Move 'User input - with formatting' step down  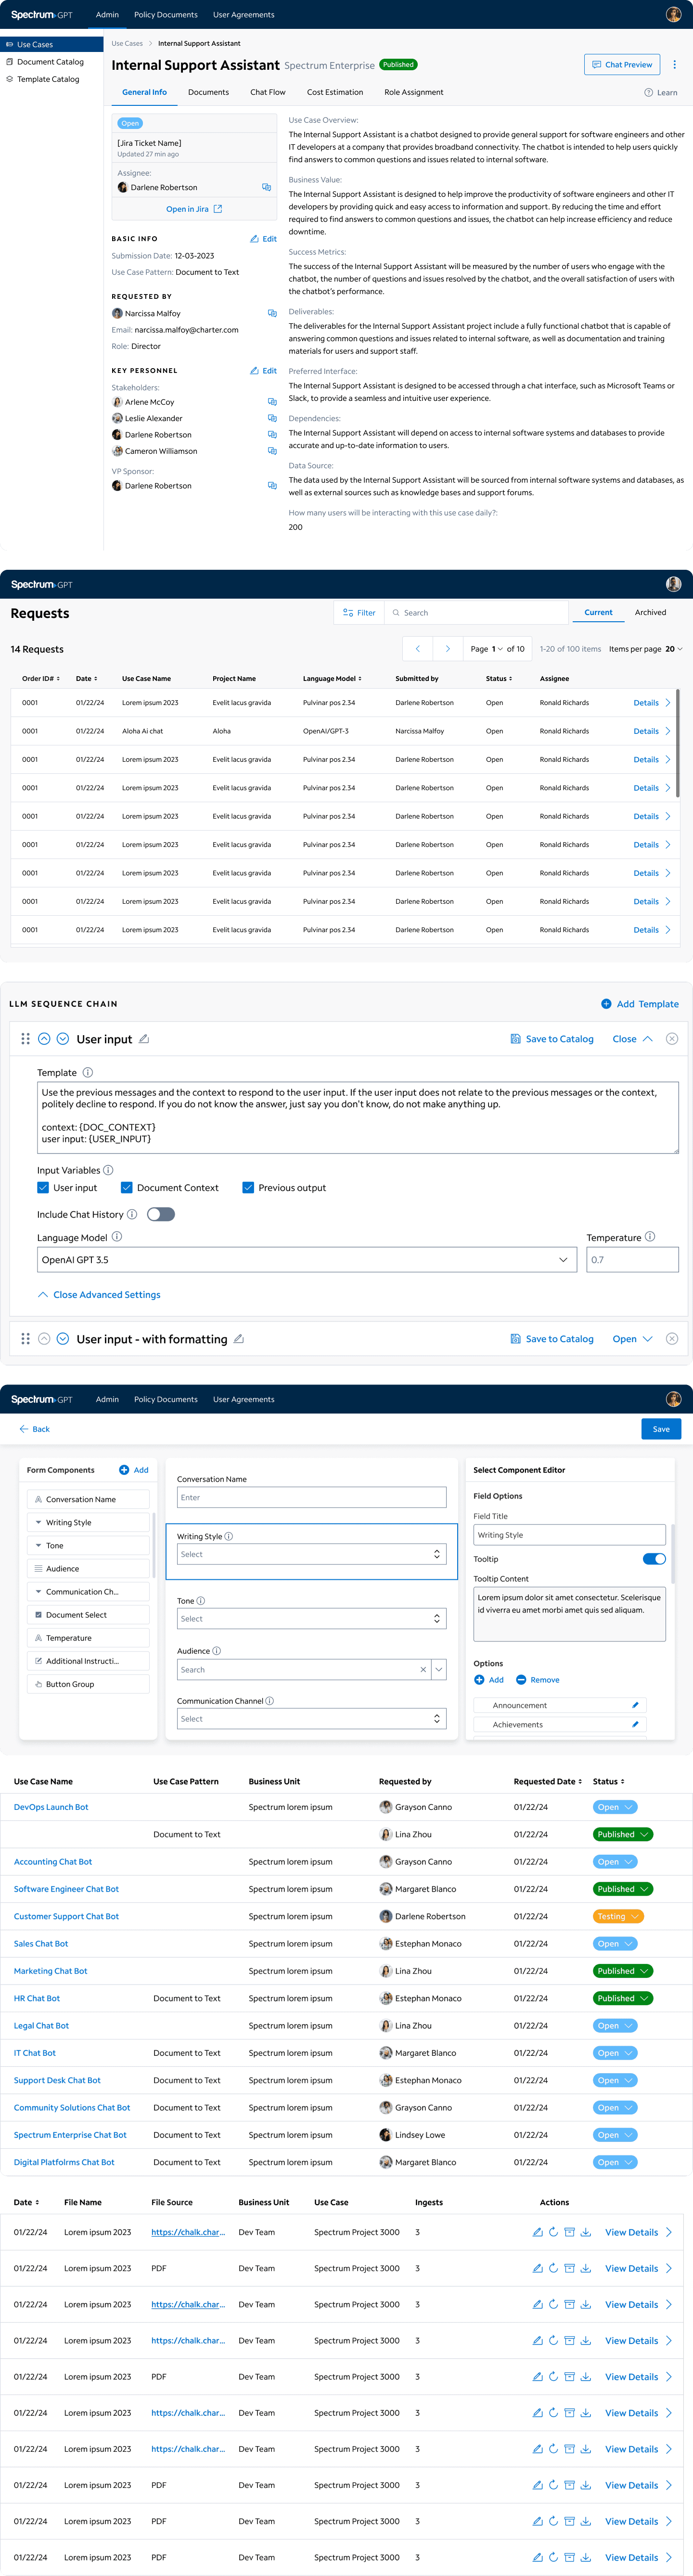click(x=63, y=1339)
